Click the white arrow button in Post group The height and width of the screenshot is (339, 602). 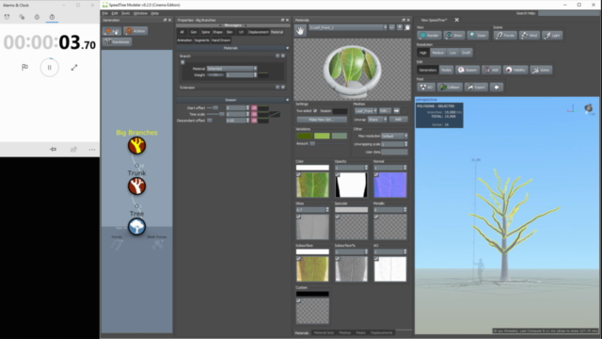pos(497,88)
